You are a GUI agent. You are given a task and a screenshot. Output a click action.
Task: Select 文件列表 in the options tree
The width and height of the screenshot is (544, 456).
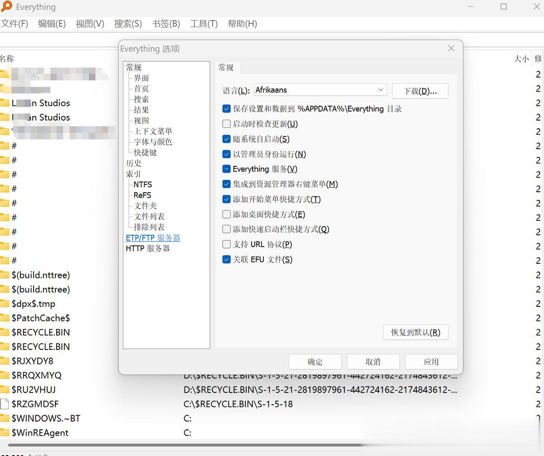[x=149, y=217]
